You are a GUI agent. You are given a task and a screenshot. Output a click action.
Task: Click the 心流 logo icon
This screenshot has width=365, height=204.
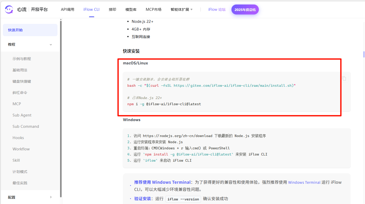point(9,9)
